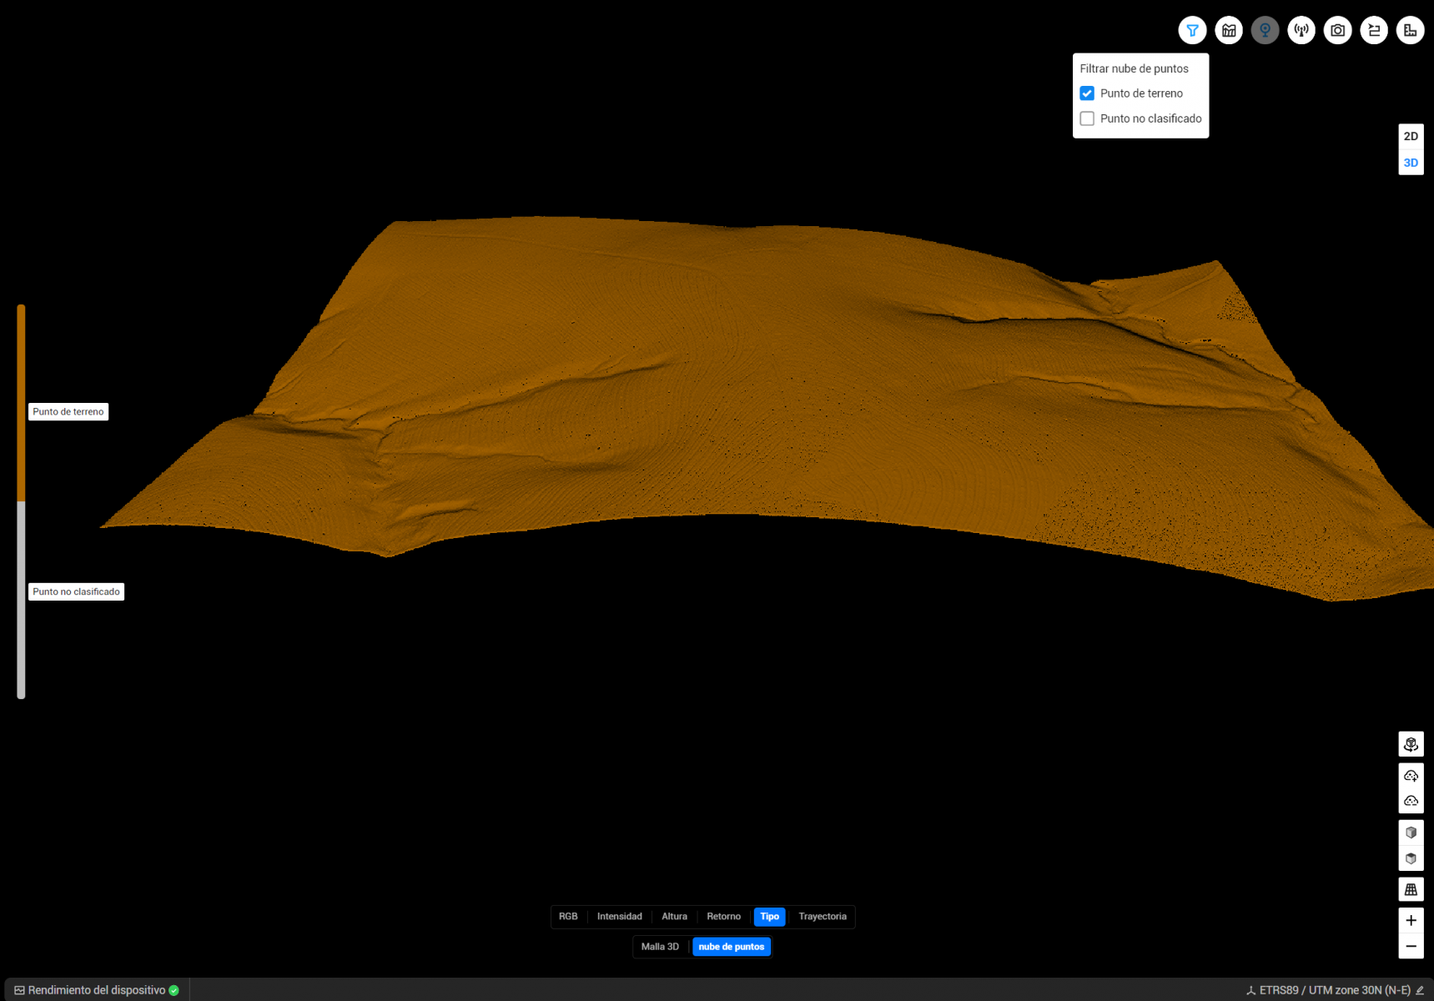Uncheck the Punto de terreno checkbox
This screenshot has width=1434, height=1001.
1087,93
